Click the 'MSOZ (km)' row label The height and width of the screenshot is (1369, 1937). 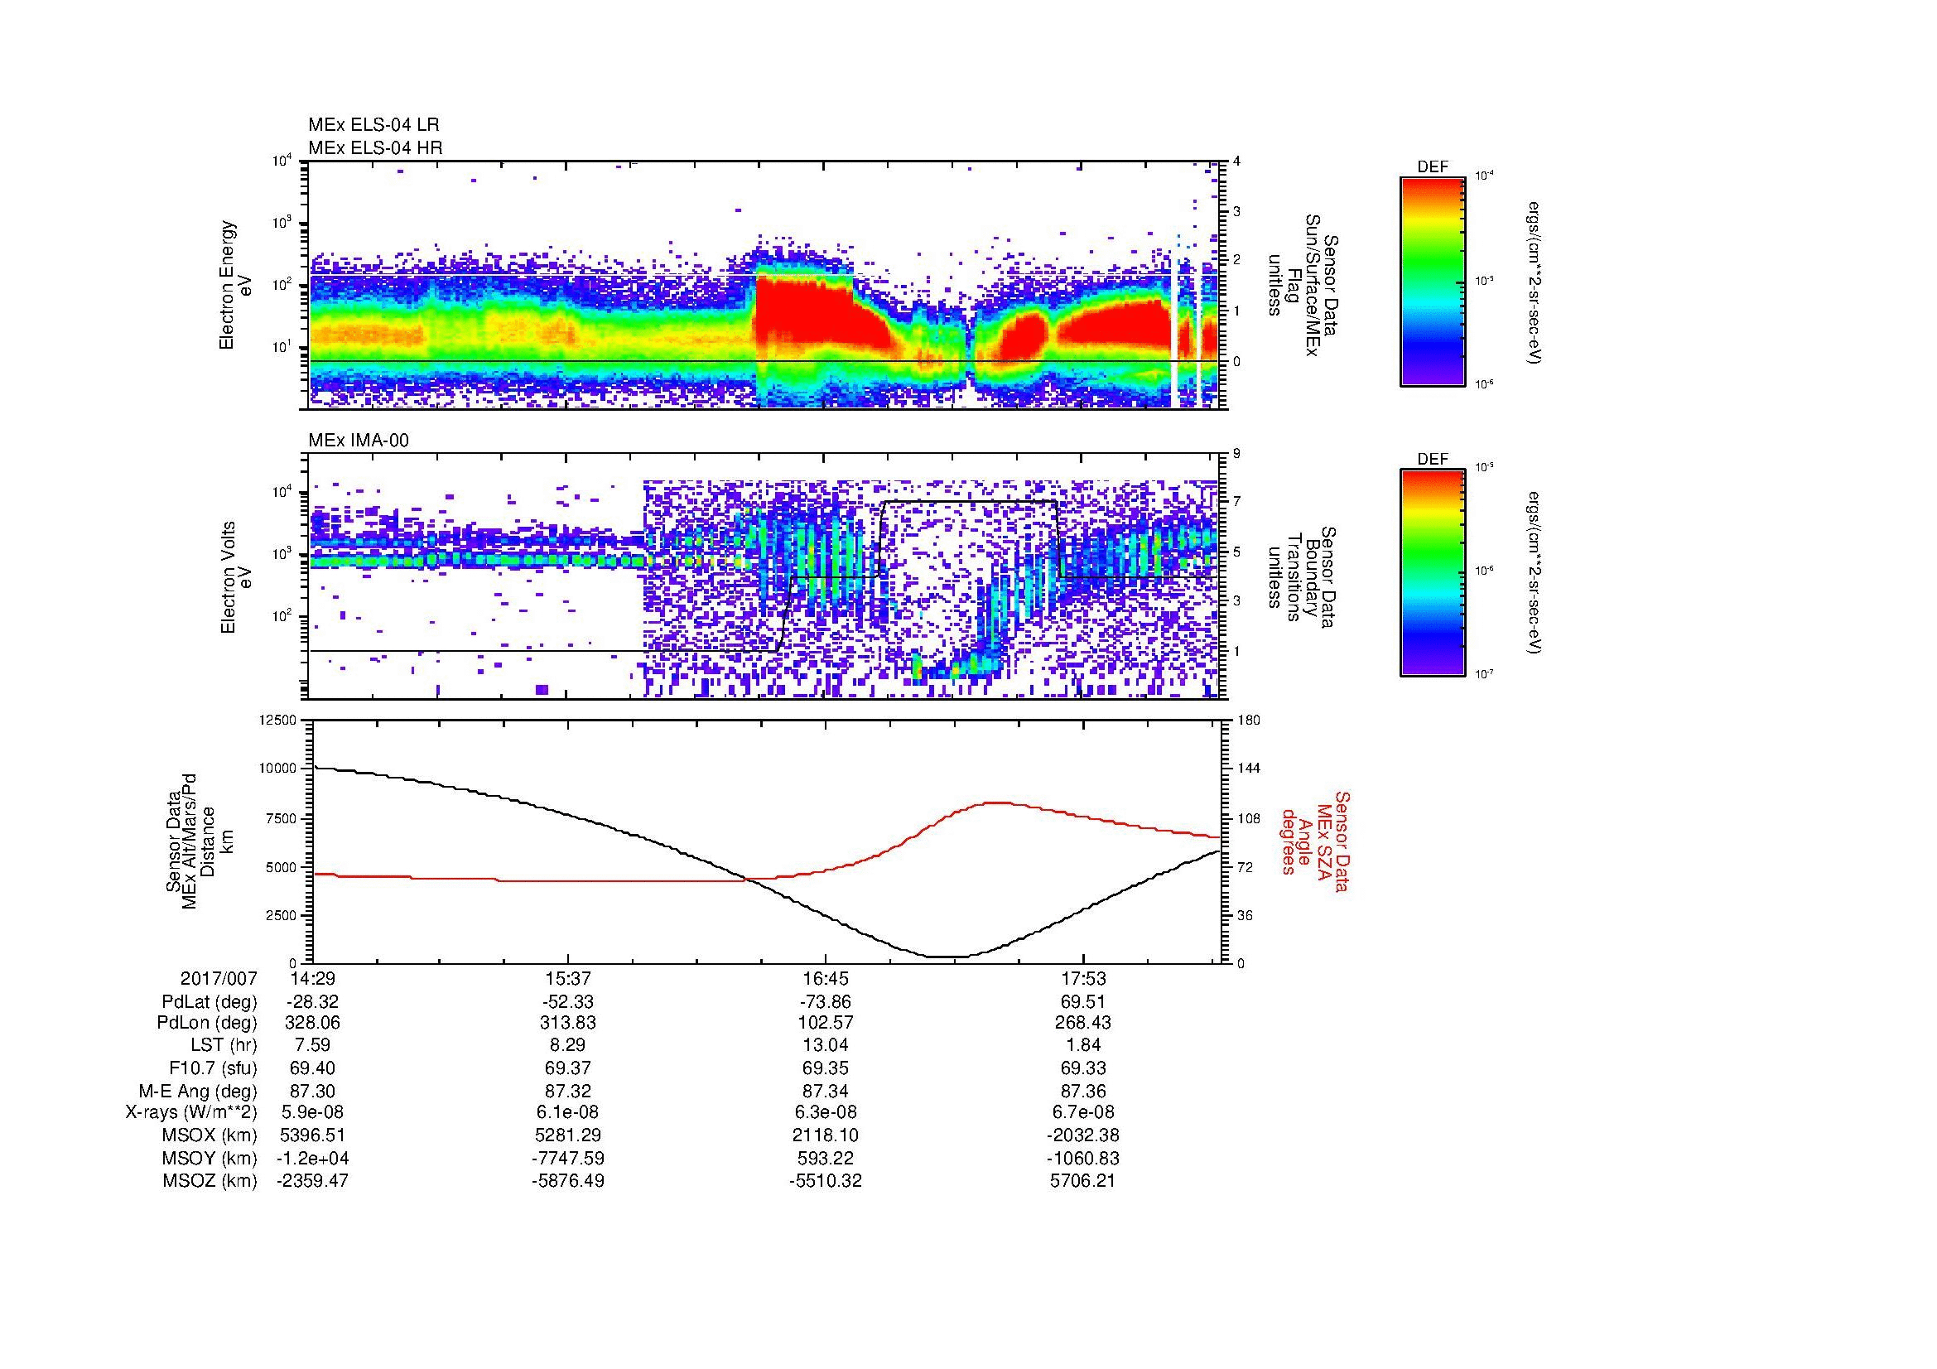click(210, 1182)
